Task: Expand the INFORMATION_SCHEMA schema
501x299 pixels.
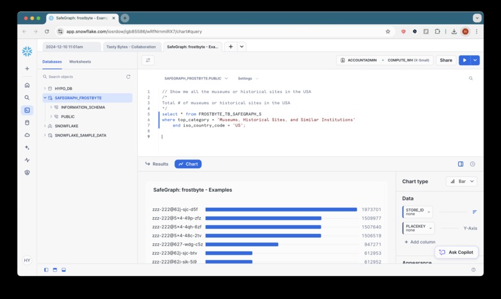Action: (51, 107)
